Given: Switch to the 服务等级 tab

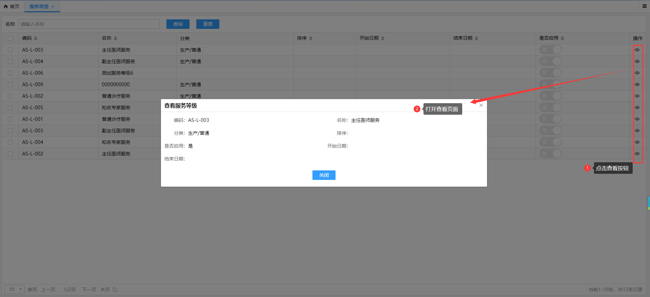Looking at the screenshot, I should click(x=39, y=6).
